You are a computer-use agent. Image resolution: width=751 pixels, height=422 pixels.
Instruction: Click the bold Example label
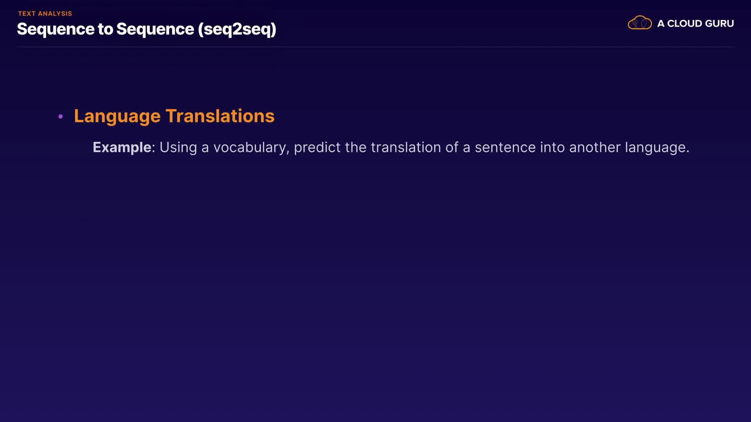122,147
